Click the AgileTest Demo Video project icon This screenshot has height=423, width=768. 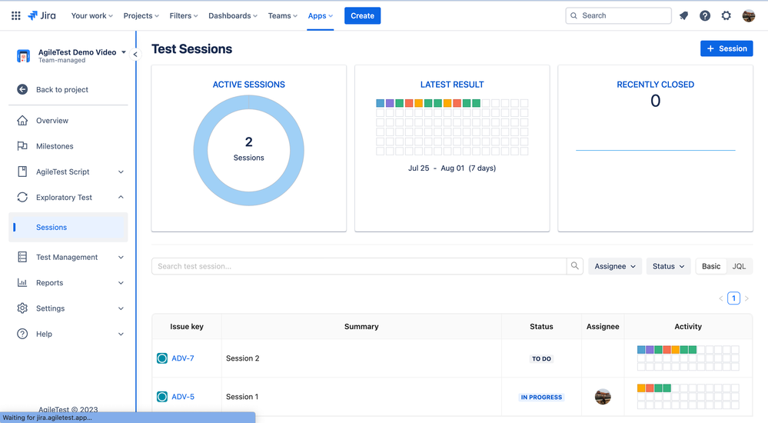(23, 56)
